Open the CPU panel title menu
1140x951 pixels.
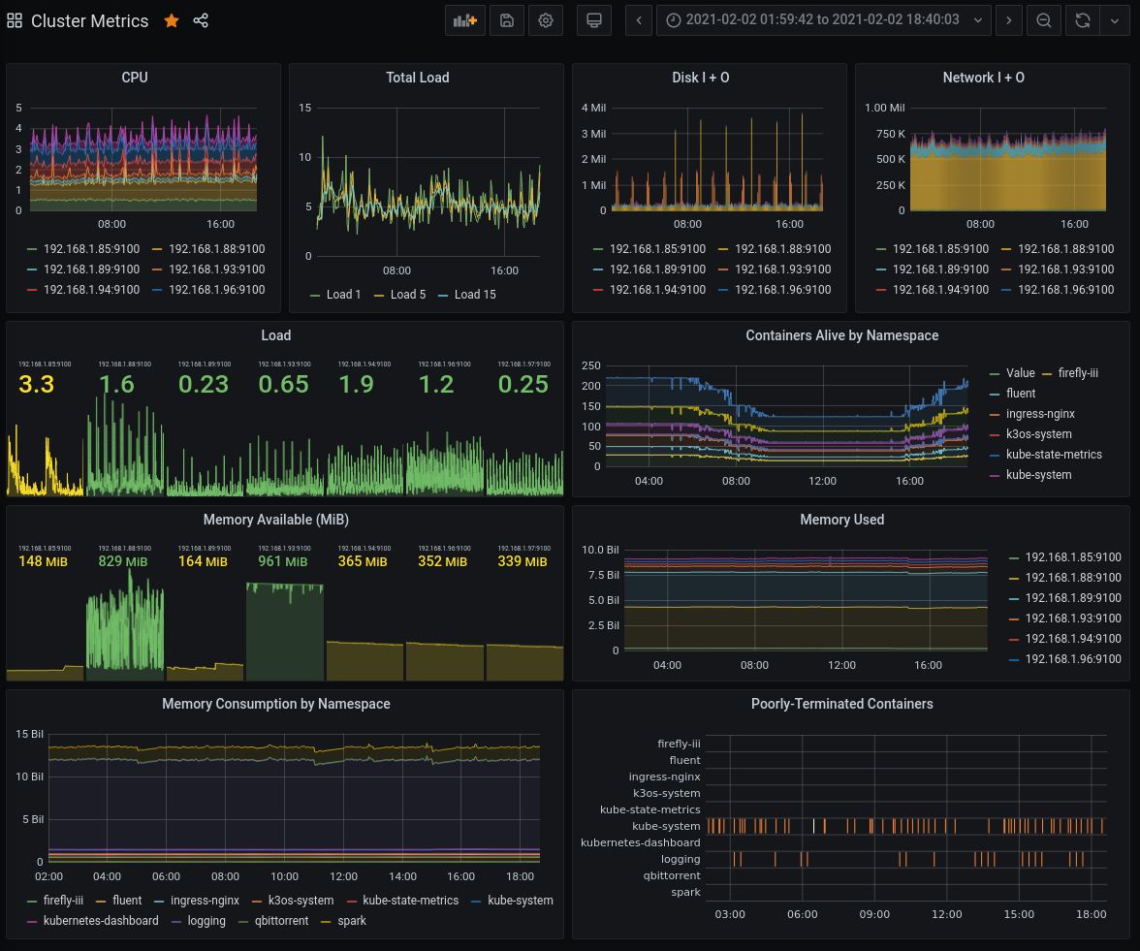[135, 78]
